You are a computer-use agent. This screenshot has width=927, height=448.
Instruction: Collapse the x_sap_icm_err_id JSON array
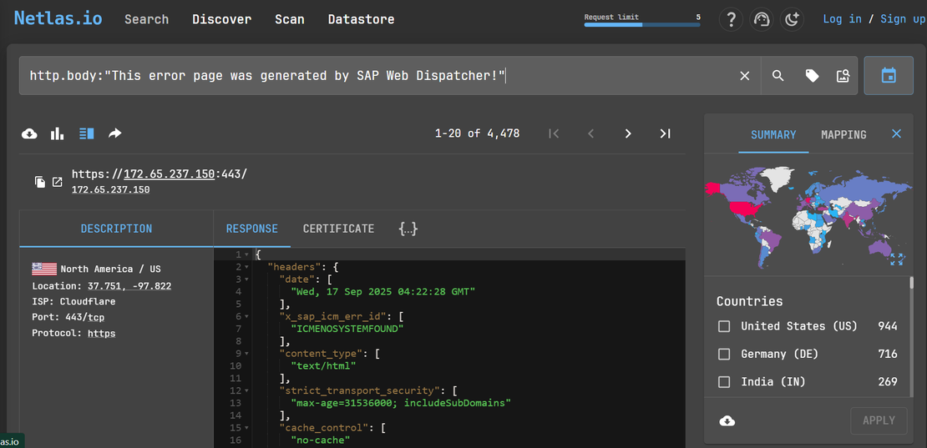point(247,317)
